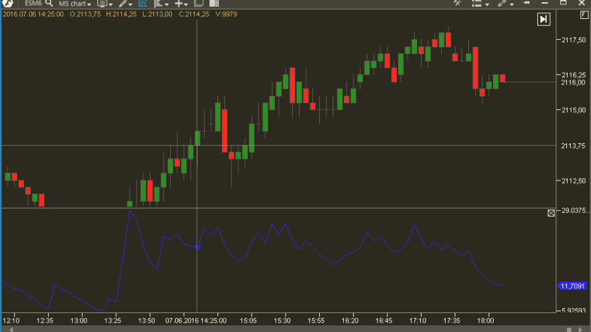Click the duplicate window icon

pyautogui.click(x=198, y=3)
